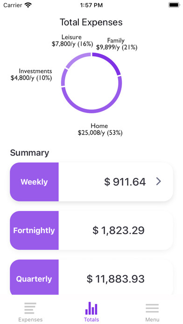Tap the $ 911.64 weekly amount
The image size is (183, 324).
click(125, 182)
